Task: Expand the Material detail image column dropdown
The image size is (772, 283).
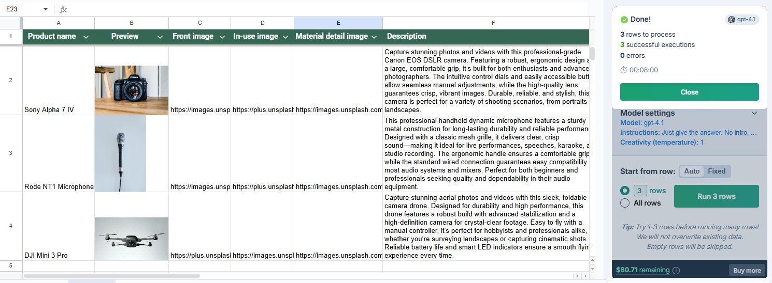Action: coord(376,37)
